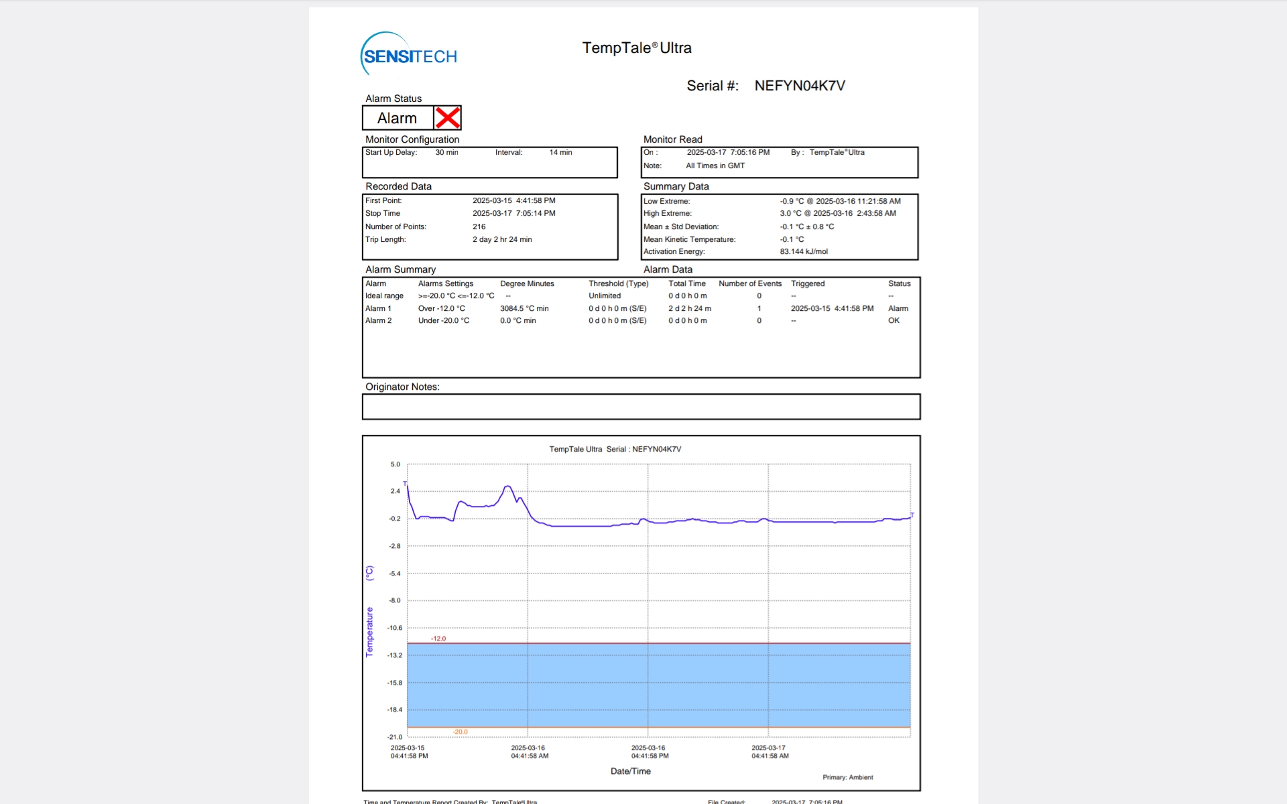Click the Sensitech logo
This screenshot has height=804, width=1287.
[x=409, y=55]
